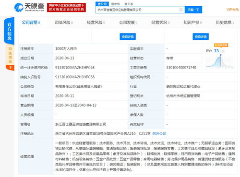Select business term 2020-04-13至2040-04-12

point(76,106)
